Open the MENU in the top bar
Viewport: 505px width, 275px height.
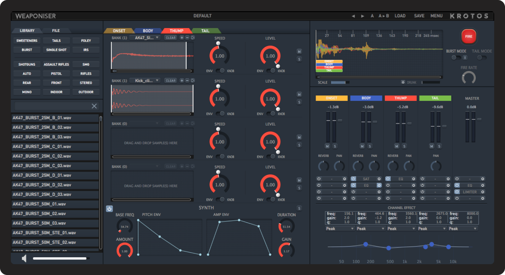click(436, 16)
